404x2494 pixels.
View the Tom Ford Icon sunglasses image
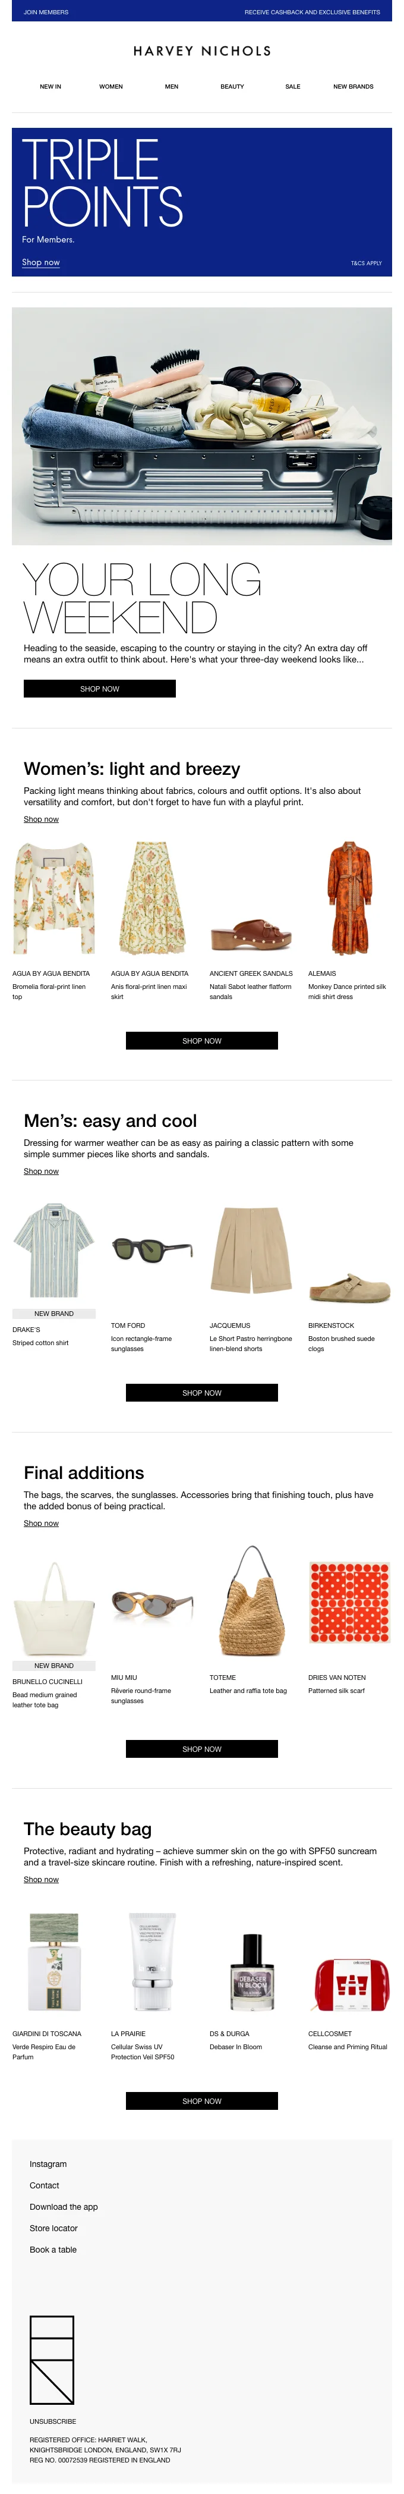pos(153,1250)
